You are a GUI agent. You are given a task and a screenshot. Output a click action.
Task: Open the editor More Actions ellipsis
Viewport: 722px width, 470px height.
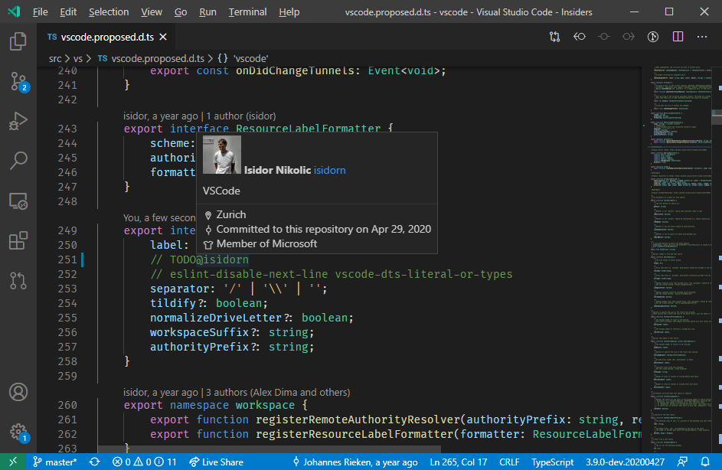(x=702, y=37)
